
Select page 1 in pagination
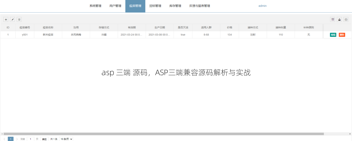[11, 139]
